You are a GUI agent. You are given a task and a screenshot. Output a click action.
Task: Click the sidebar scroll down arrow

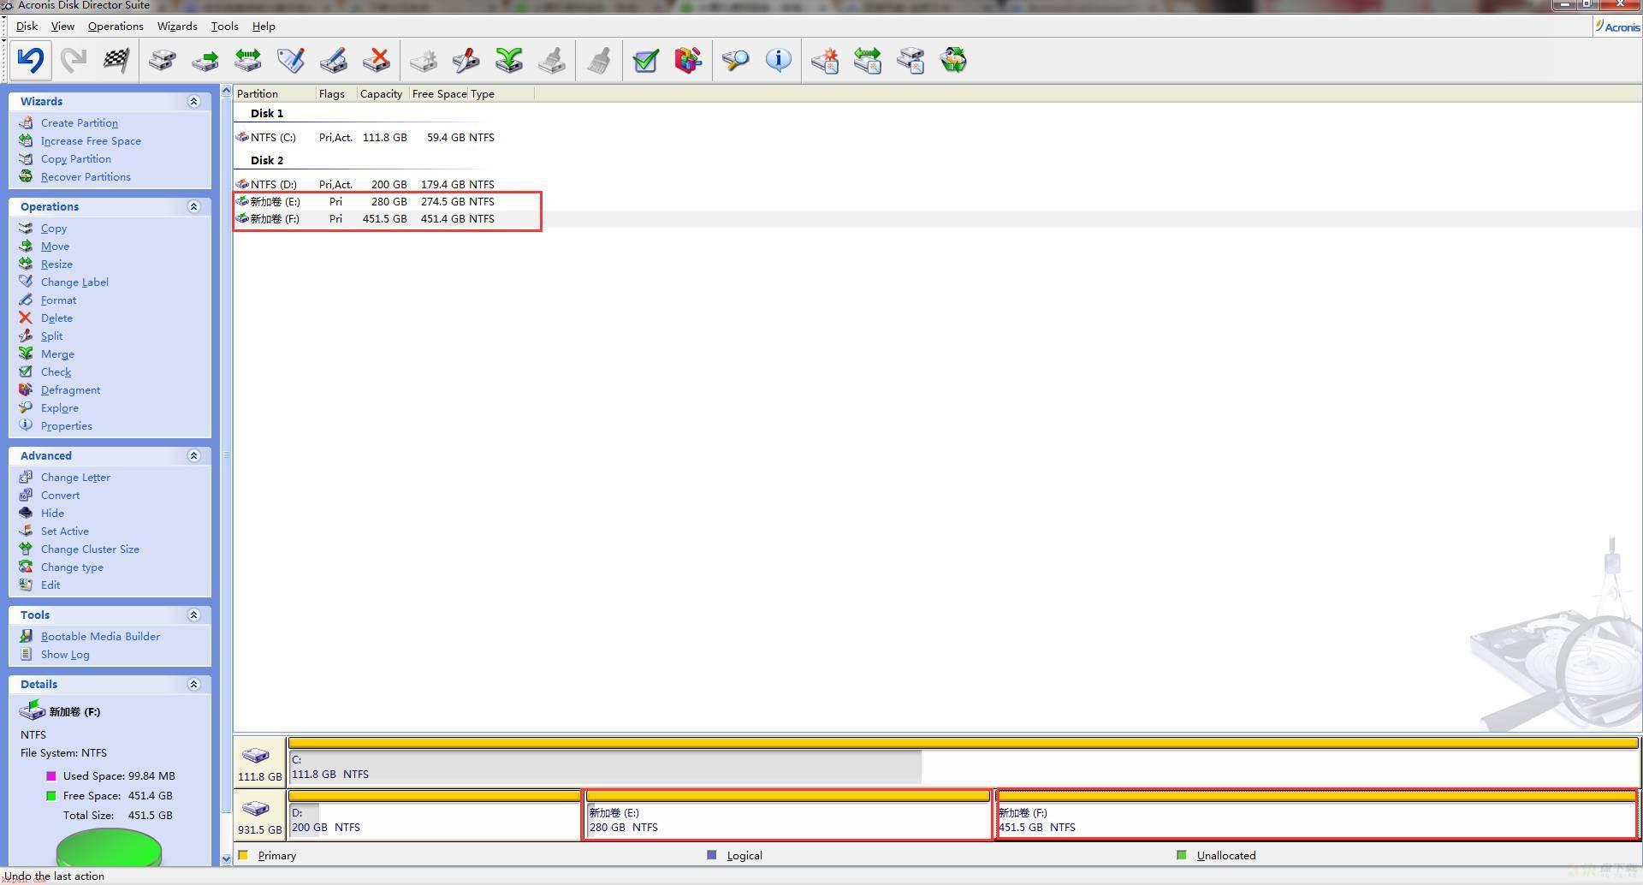(x=226, y=858)
